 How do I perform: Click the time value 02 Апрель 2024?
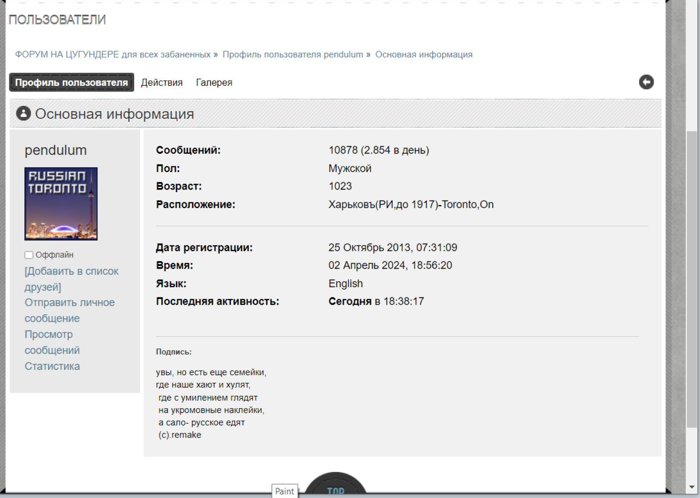tap(390, 265)
